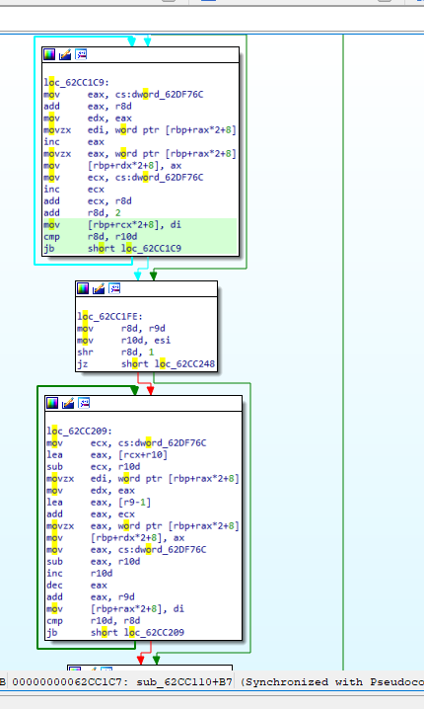The width and height of the screenshot is (424, 709).
Task: Click the group nodes icon on loc_62CC1FE node
Action: coord(114,288)
